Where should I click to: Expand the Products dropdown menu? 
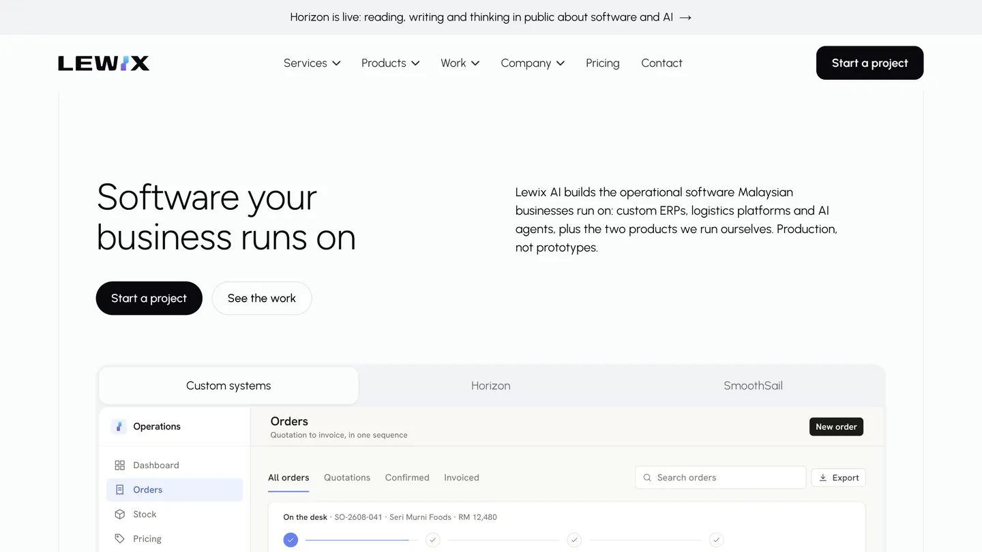(x=391, y=63)
